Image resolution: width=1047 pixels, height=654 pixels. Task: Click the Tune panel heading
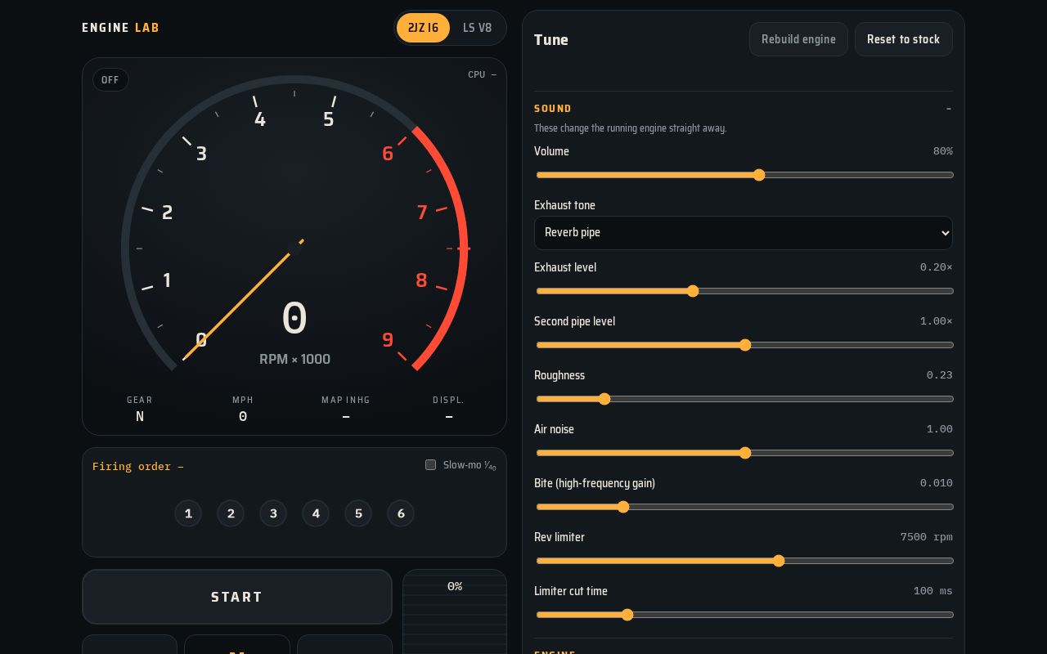[551, 39]
